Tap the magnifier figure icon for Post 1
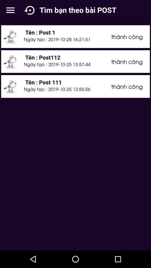Screen dimensions: 151x268 pyautogui.click(x=11, y=36)
